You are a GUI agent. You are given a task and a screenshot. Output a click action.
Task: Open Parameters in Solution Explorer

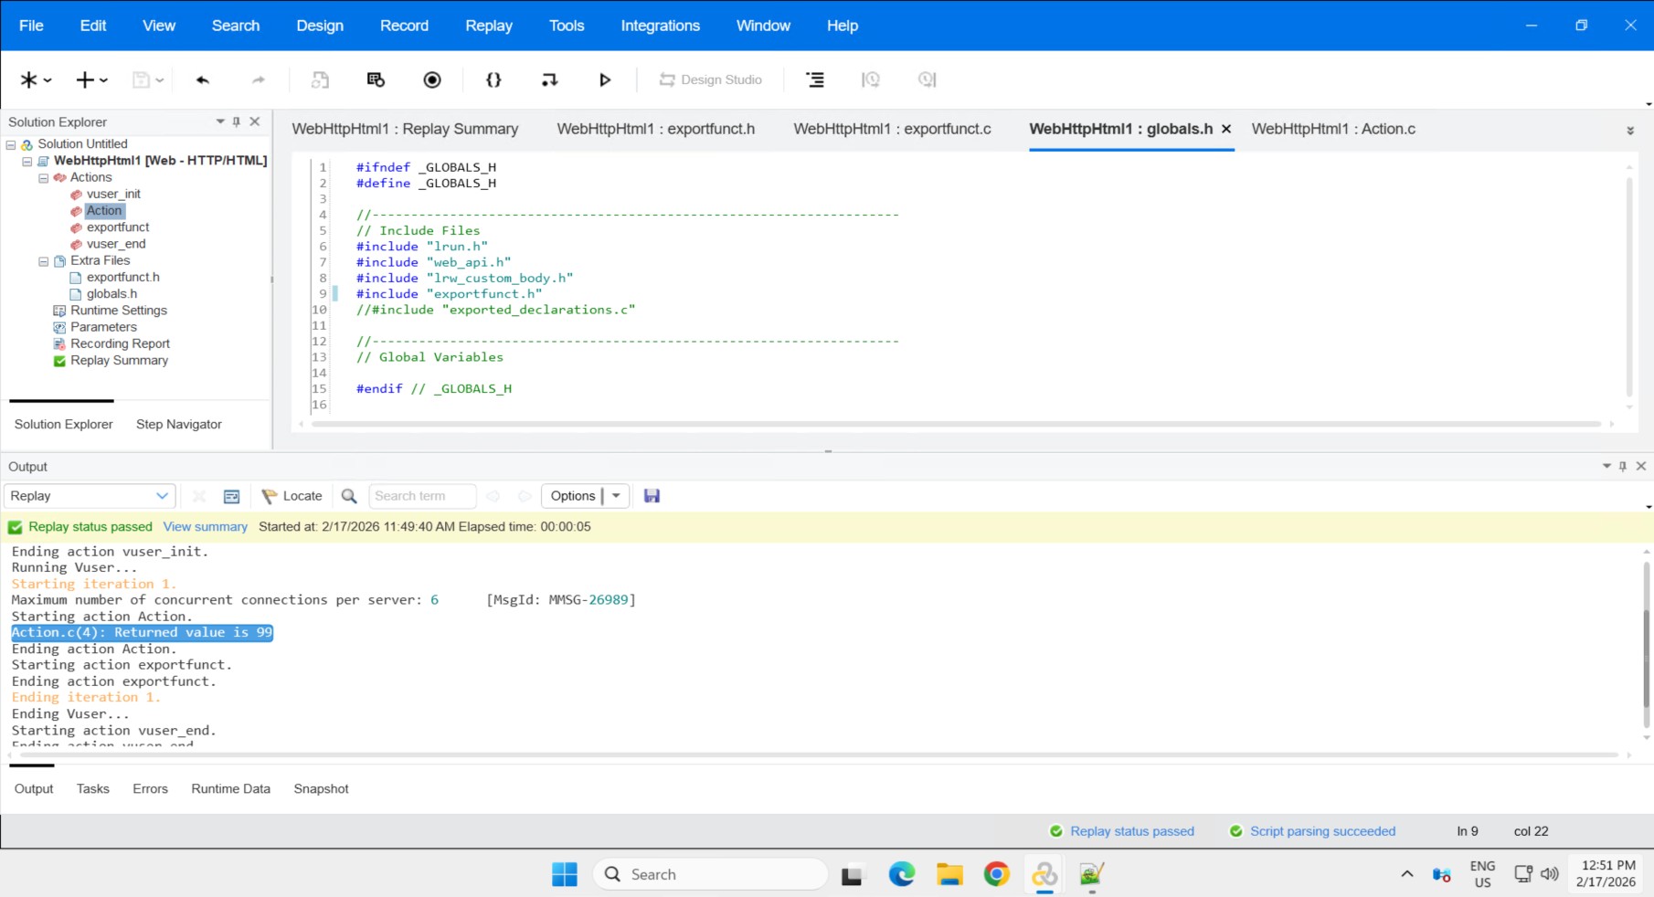[x=103, y=327]
